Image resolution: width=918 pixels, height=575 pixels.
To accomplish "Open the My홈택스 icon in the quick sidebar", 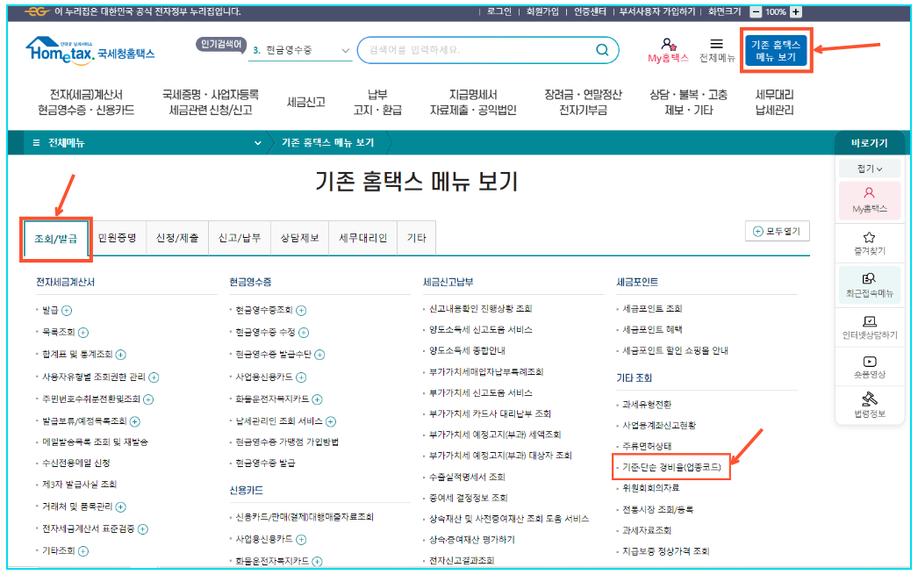I will coord(868,200).
